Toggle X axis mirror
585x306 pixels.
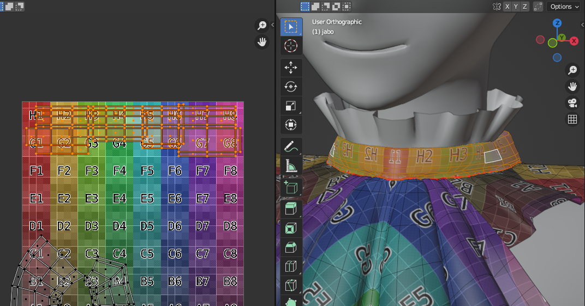coord(507,7)
